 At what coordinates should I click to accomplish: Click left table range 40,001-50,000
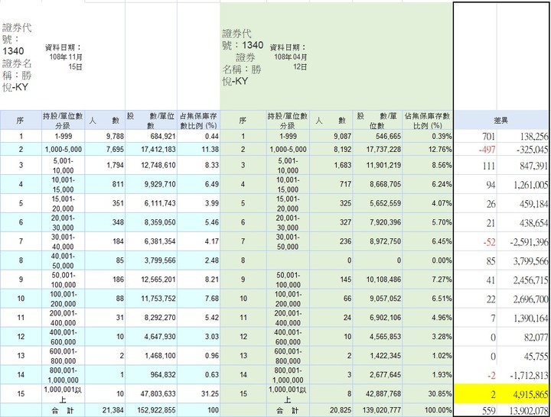(x=64, y=260)
